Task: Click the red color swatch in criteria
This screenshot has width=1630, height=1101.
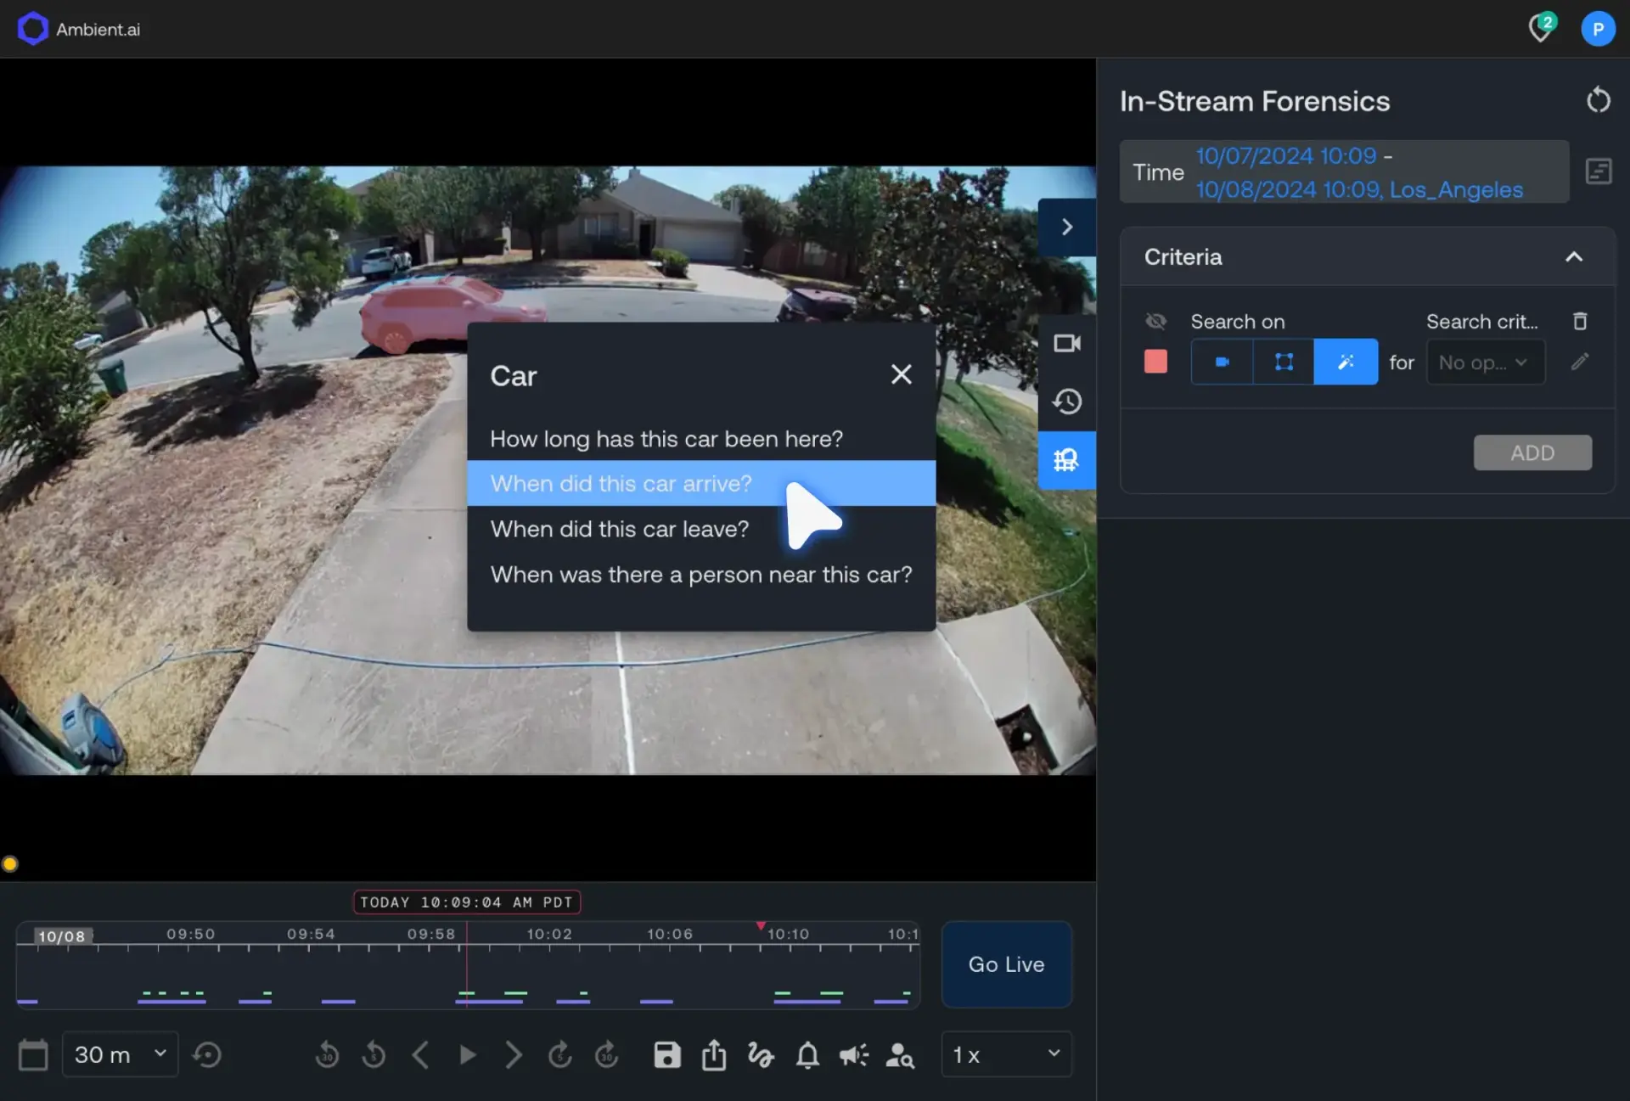Action: point(1155,362)
